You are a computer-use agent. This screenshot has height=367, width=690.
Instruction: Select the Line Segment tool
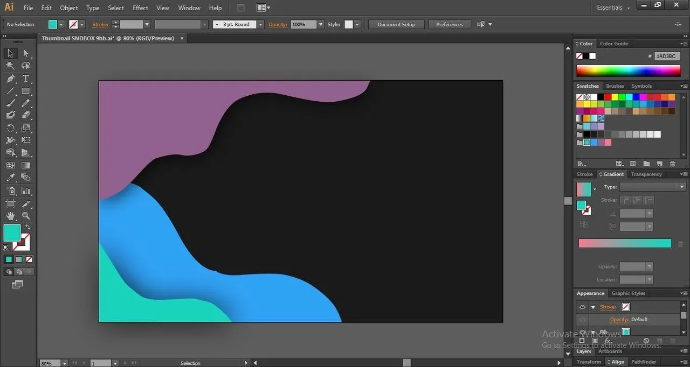pyautogui.click(x=10, y=91)
